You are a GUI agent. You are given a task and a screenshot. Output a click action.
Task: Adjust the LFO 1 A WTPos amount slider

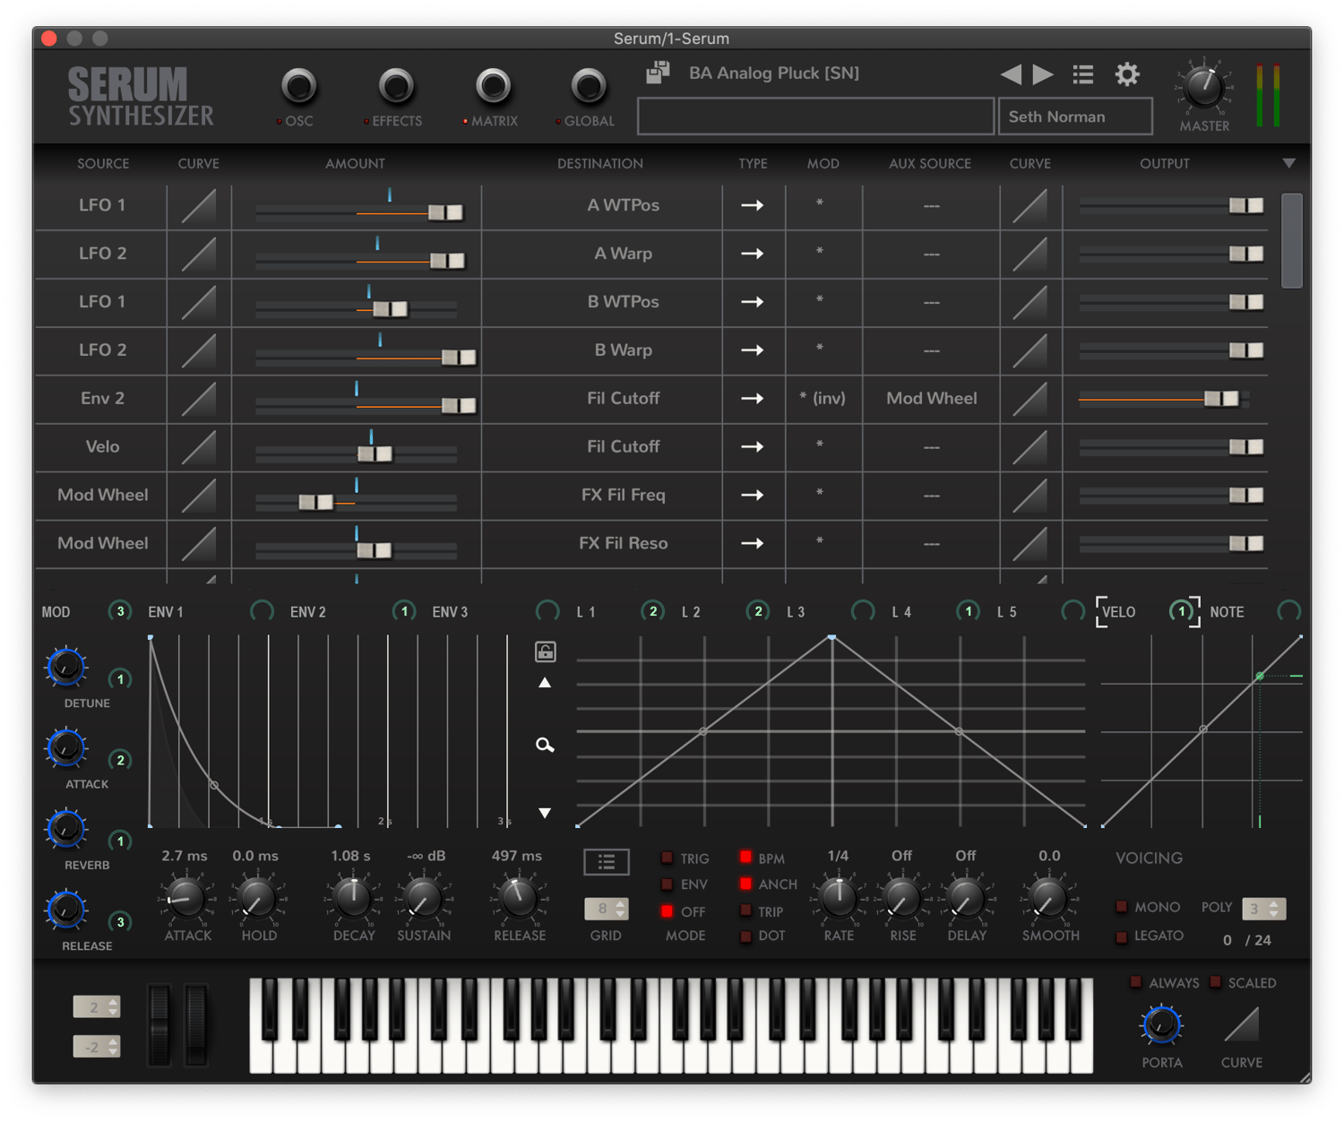click(445, 212)
